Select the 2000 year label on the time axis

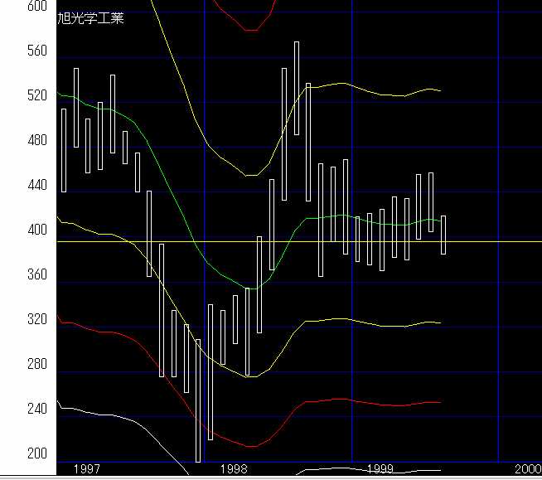tap(527, 469)
